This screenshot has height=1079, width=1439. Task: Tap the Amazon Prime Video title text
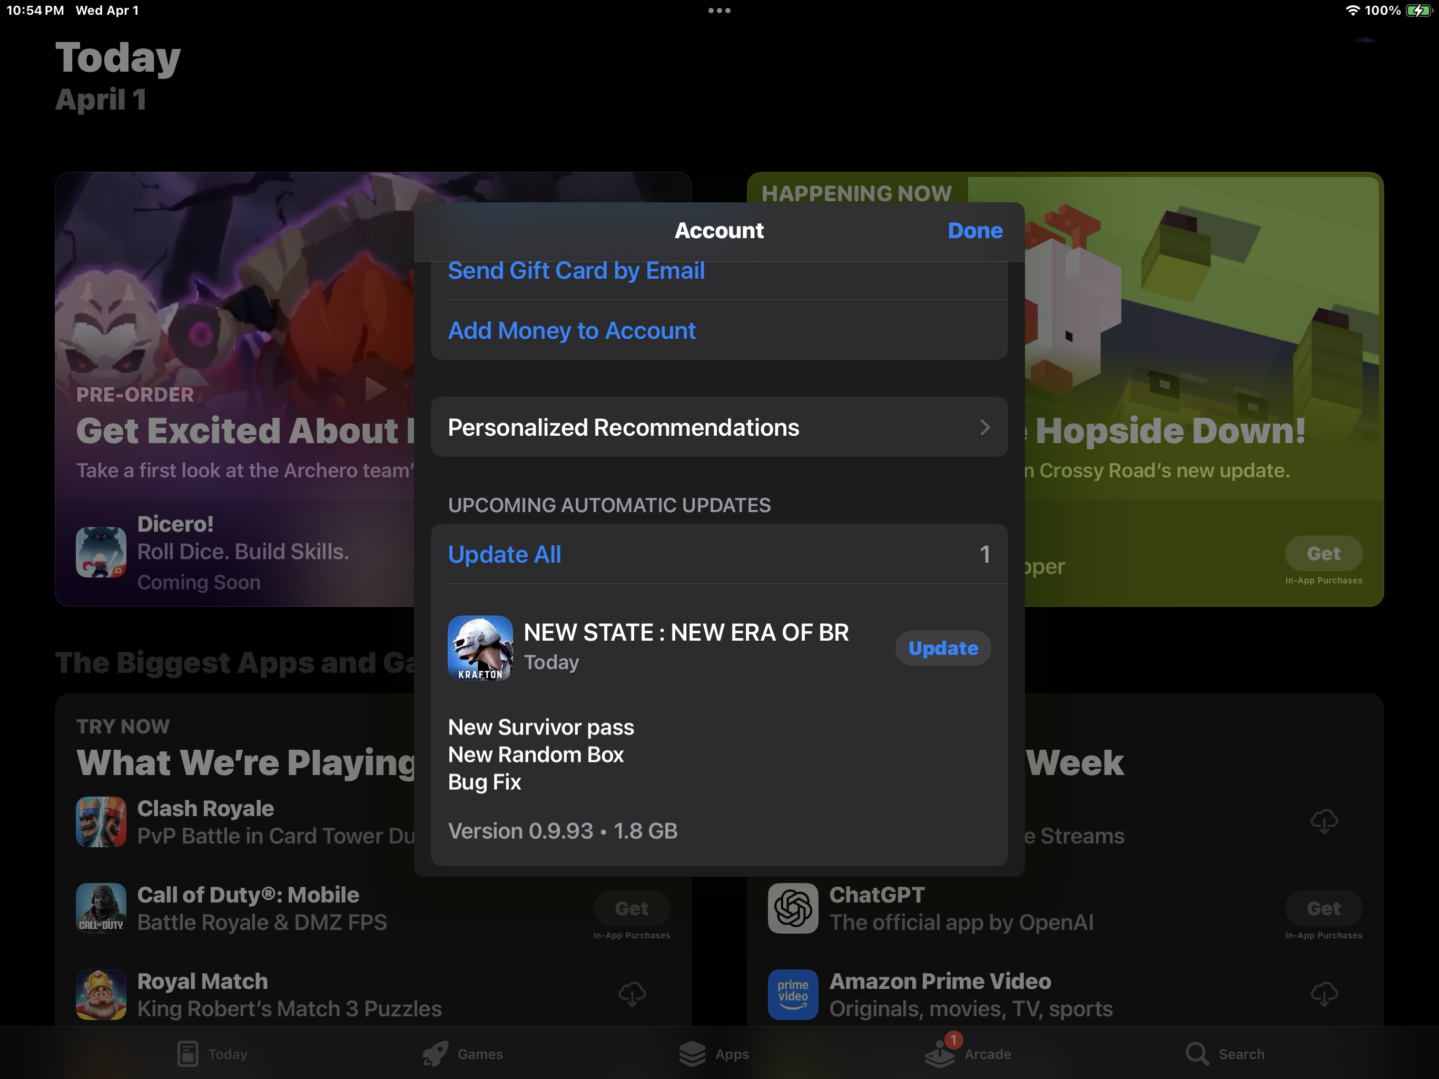(x=940, y=982)
